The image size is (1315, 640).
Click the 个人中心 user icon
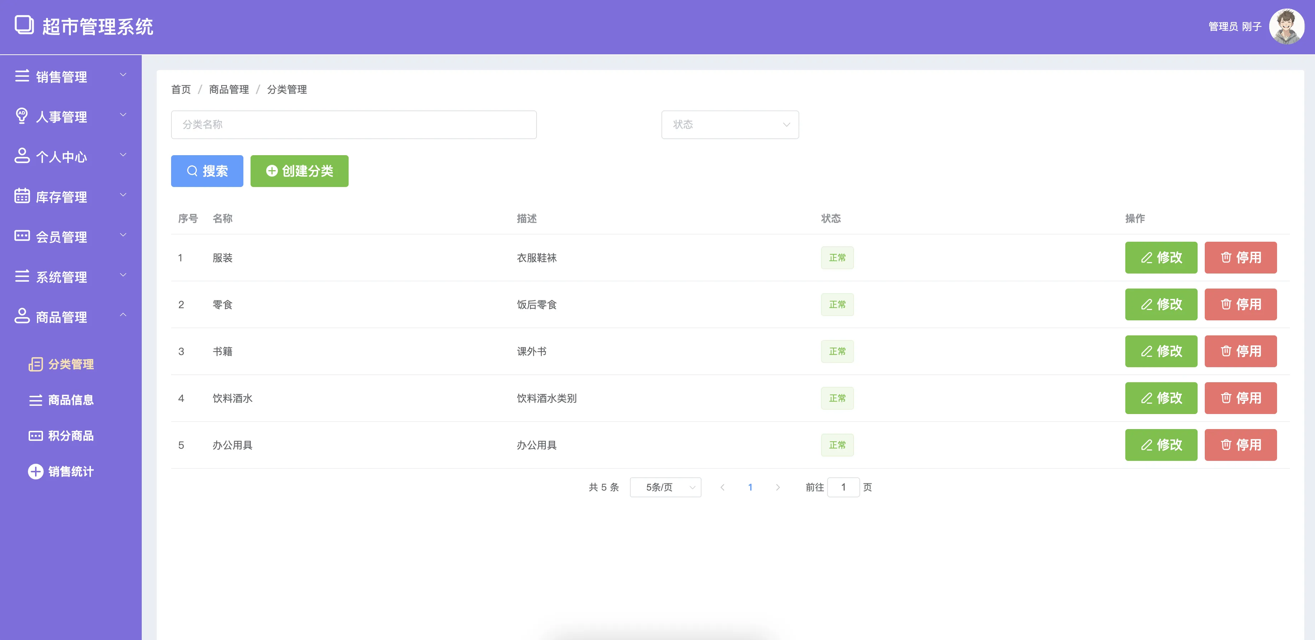click(x=22, y=156)
